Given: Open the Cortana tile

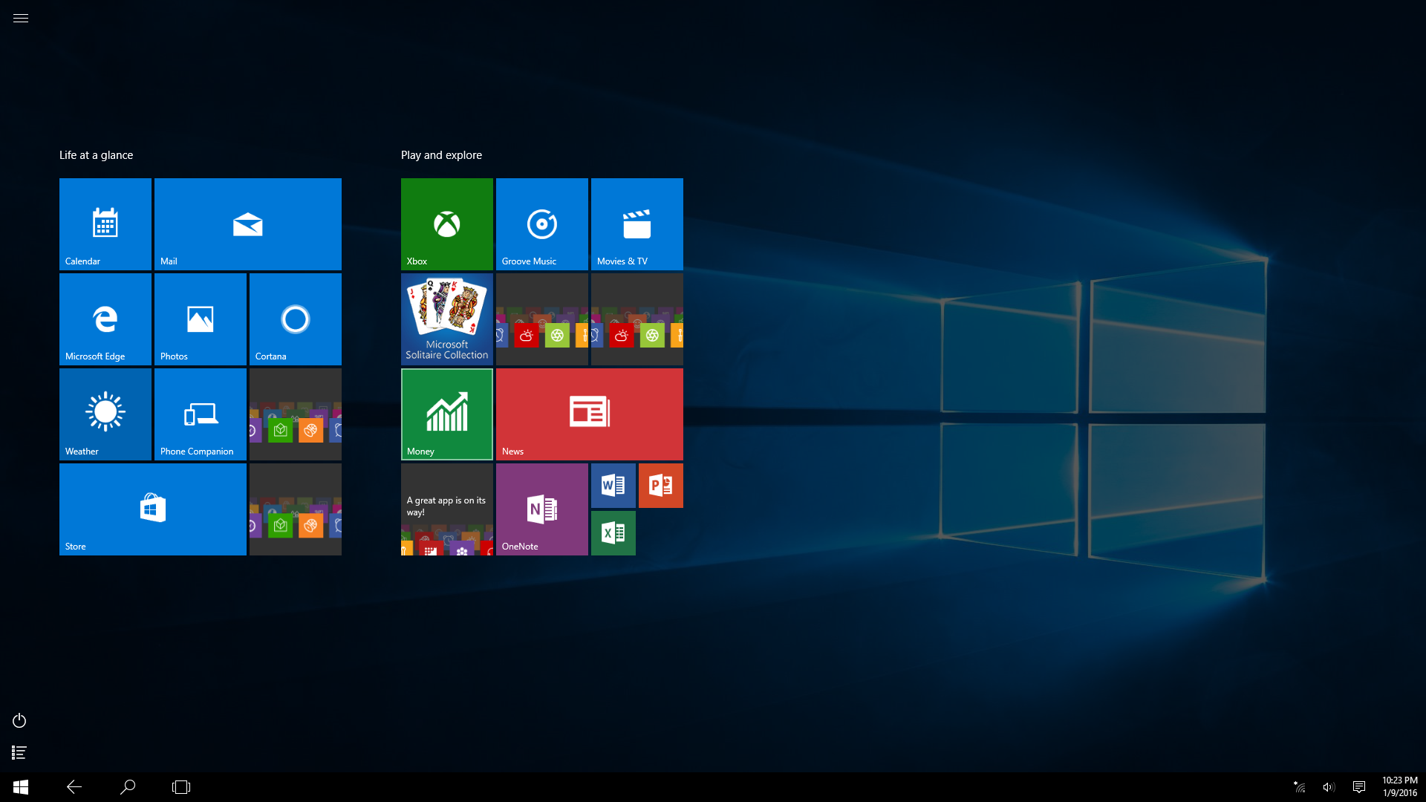Looking at the screenshot, I should coord(296,319).
